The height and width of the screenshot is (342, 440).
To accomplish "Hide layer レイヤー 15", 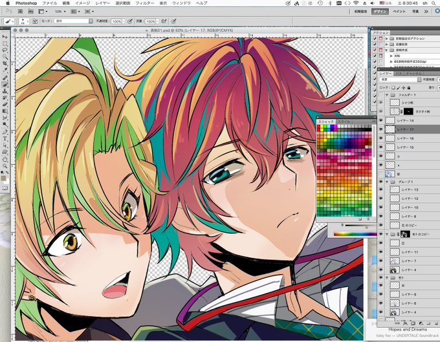I will [380, 147].
